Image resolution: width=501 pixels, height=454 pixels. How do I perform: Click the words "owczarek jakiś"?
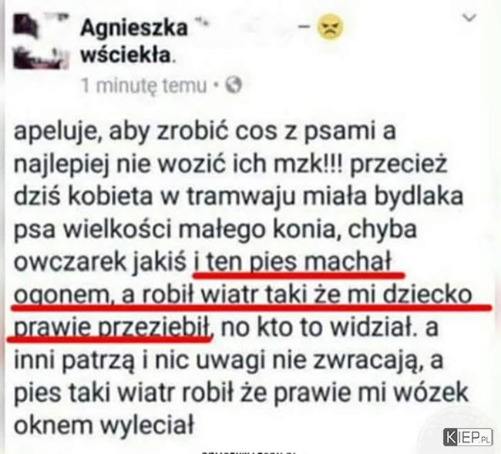[x=100, y=262]
